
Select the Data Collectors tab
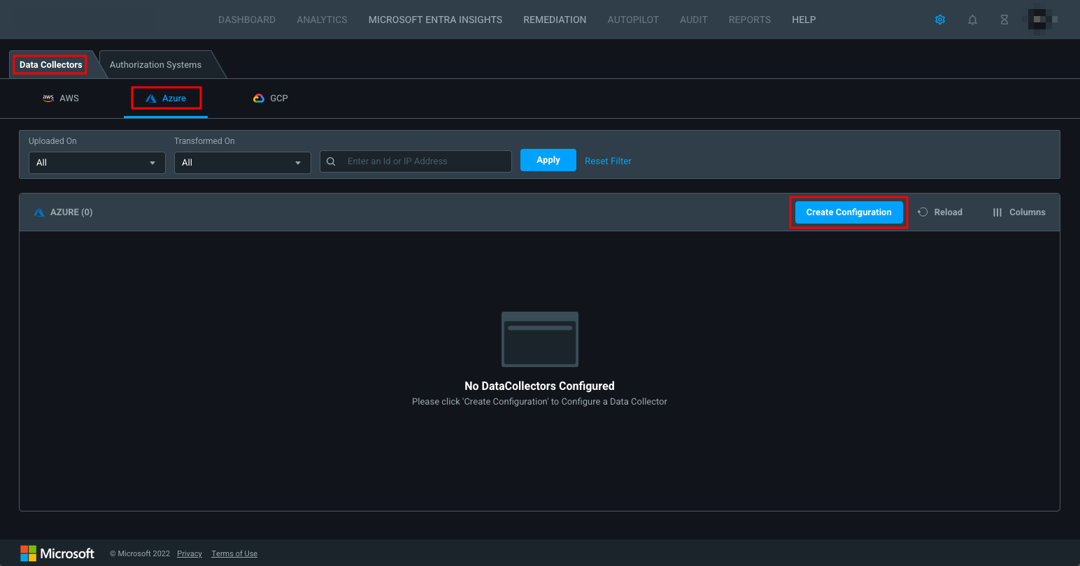[49, 64]
